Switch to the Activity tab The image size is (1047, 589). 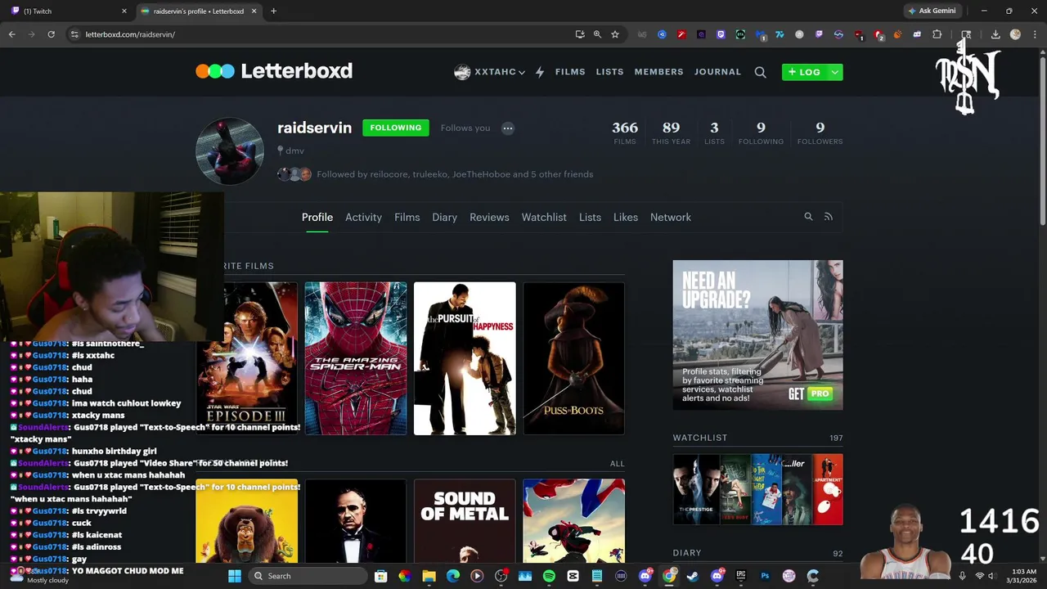[363, 217]
